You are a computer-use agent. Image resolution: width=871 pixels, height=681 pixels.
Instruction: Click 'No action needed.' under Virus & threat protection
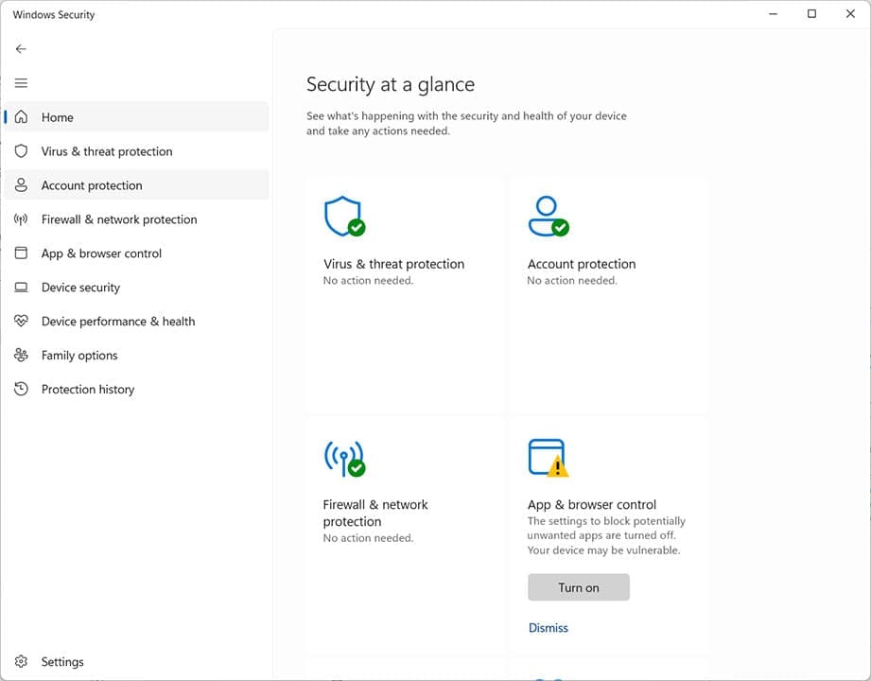368,281
